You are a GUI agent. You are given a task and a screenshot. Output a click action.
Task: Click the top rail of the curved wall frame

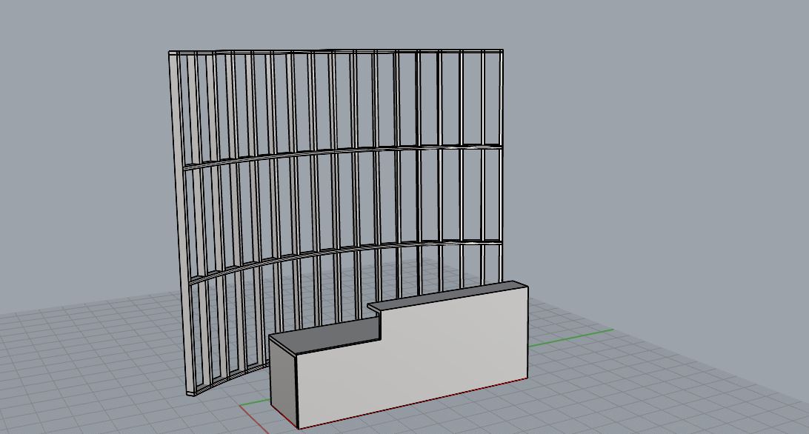(x=333, y=52)
